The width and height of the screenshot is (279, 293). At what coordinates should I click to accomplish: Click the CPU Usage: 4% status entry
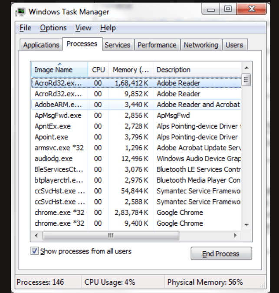tap(110, 282)
